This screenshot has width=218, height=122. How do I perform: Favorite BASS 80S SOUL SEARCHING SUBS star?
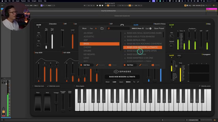click(x=125, y=33)
